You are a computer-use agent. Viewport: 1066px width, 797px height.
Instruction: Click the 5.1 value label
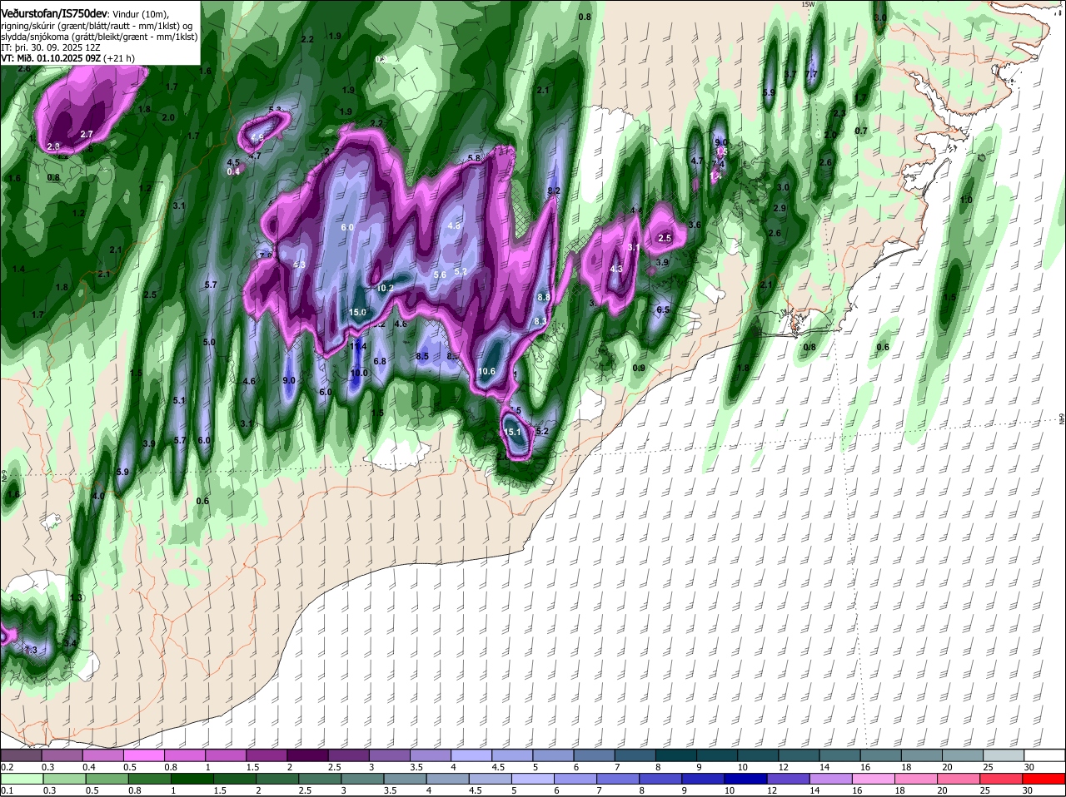179,400
